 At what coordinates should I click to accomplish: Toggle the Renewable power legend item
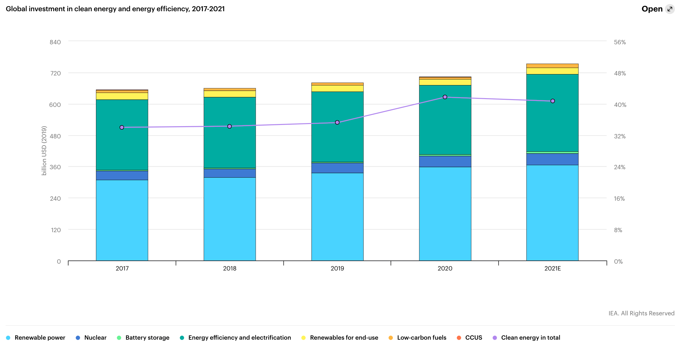(36, 337)
